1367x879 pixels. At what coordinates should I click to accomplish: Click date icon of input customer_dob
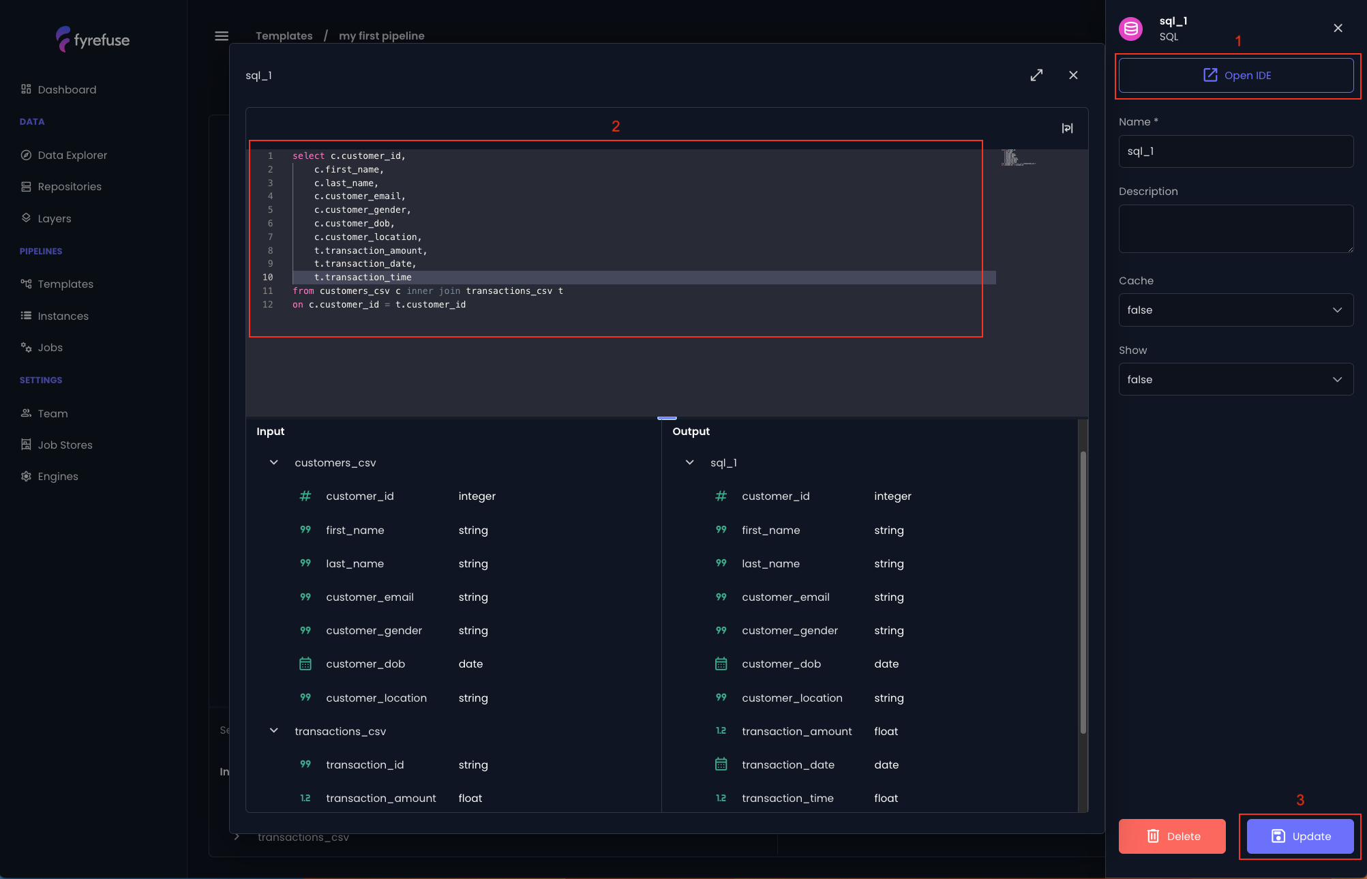[305, 664]
